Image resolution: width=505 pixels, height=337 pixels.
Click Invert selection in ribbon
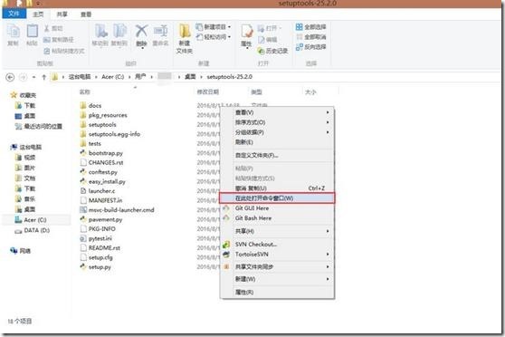click(x=310, y=47)
